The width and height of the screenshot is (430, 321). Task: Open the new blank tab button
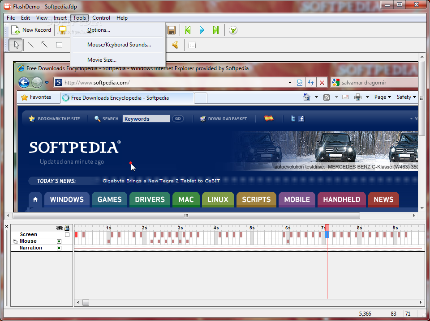pyautogui.click(x=201, y=98)
